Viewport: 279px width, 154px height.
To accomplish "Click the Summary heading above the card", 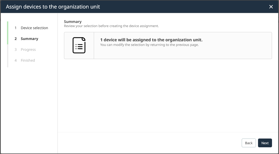I will 73,21.
